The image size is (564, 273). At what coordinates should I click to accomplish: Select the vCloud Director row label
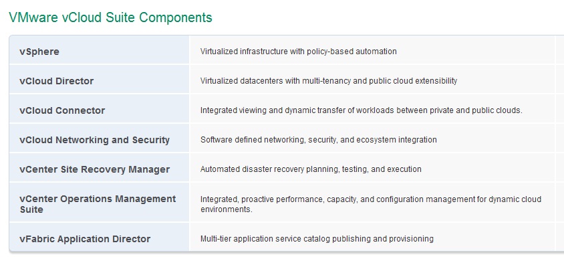(57, 81)
